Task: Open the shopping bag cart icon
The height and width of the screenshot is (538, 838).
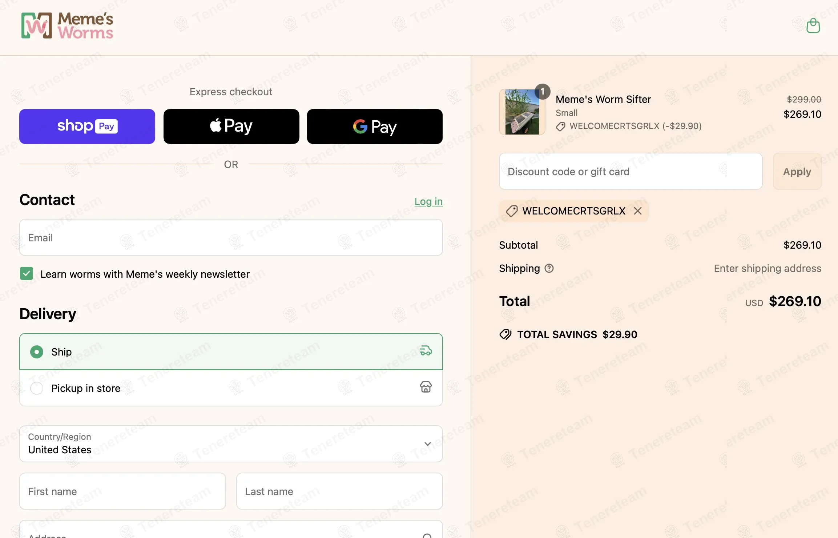Action: click(x=813, y=26)
